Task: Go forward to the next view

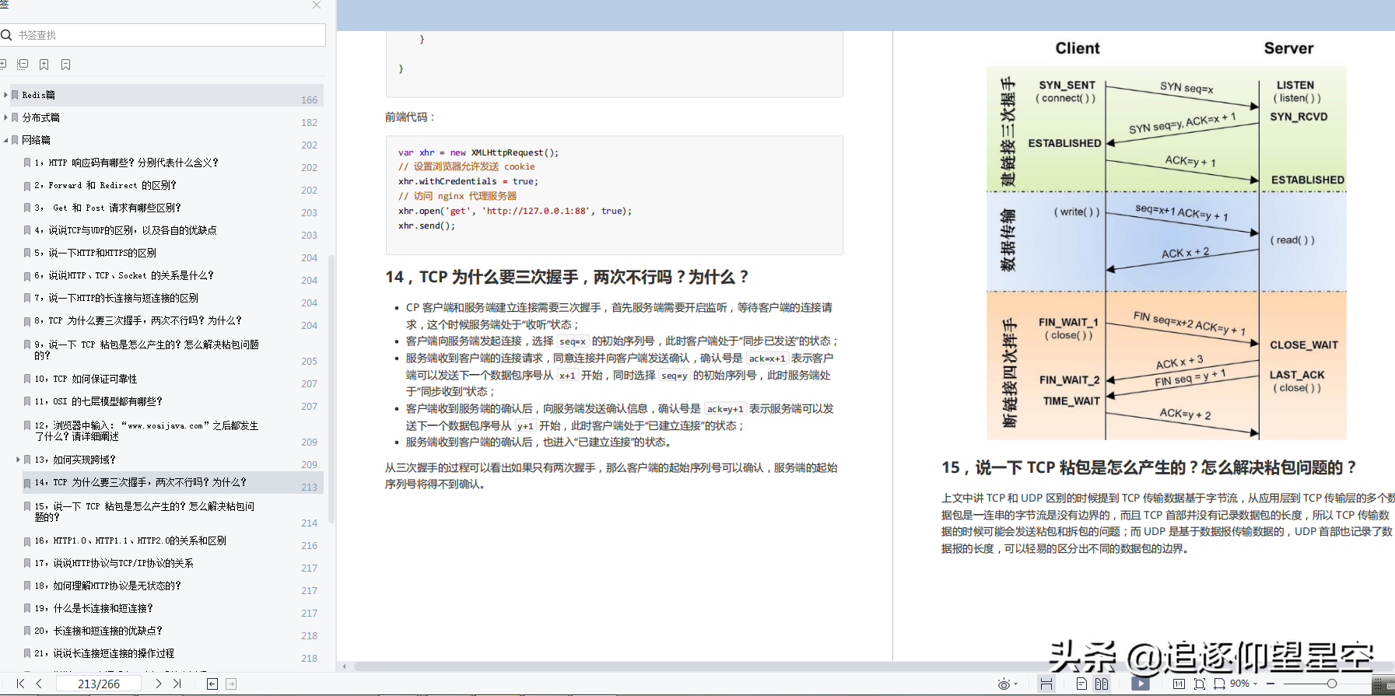Action: coord(231,684)
